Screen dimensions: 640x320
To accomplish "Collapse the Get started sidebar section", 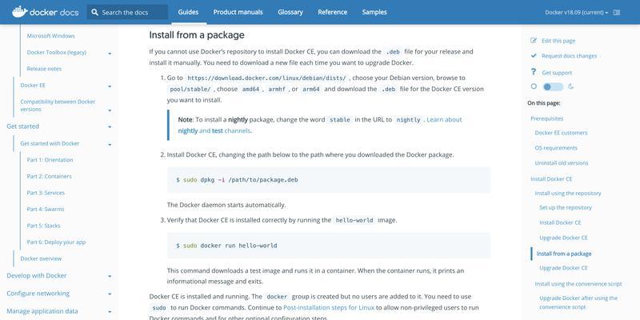I will (x=110, y=127).
